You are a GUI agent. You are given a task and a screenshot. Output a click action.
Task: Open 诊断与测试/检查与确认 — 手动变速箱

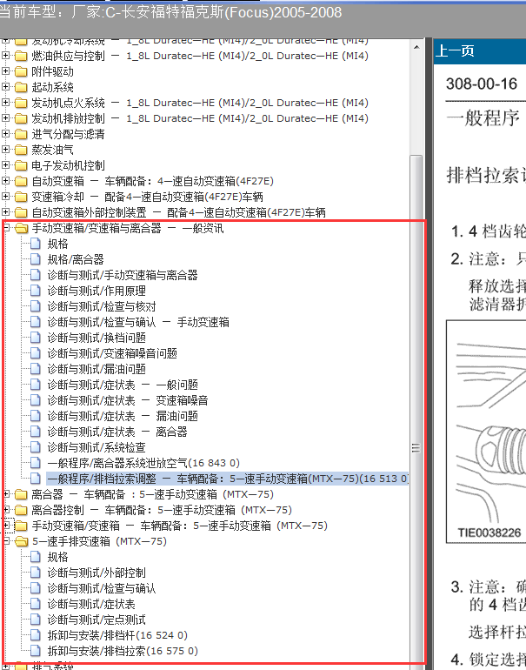point(138,322)
